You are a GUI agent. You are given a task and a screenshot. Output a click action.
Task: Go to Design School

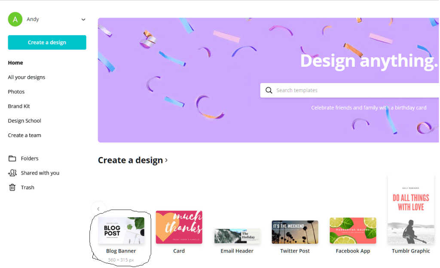click(24, 121)
